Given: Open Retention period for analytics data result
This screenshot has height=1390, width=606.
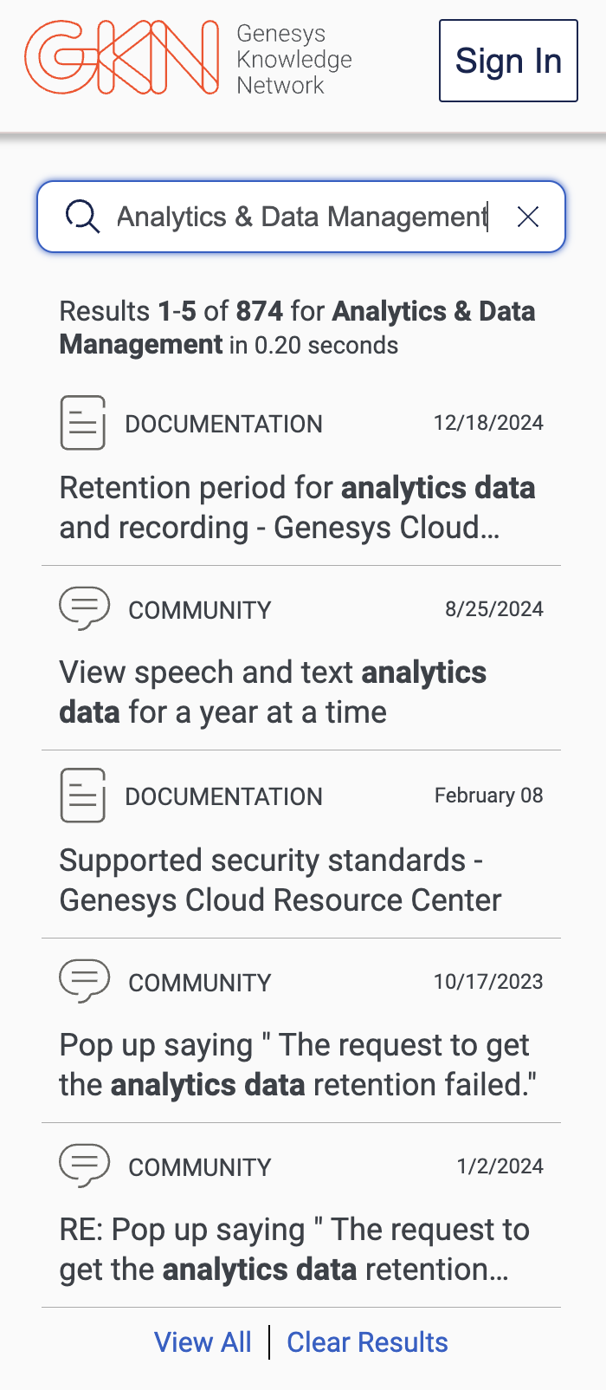Looking at the screenshot, I should pos(297,508).
